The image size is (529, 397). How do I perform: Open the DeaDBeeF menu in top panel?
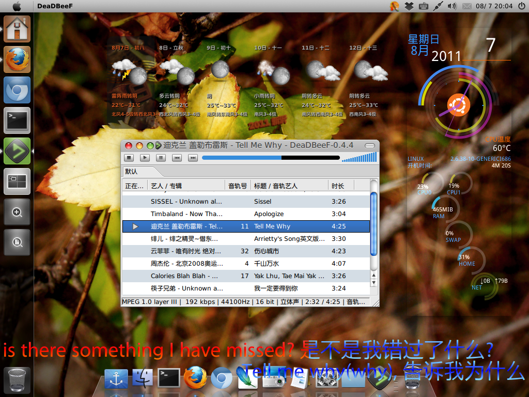click(55, 6)
